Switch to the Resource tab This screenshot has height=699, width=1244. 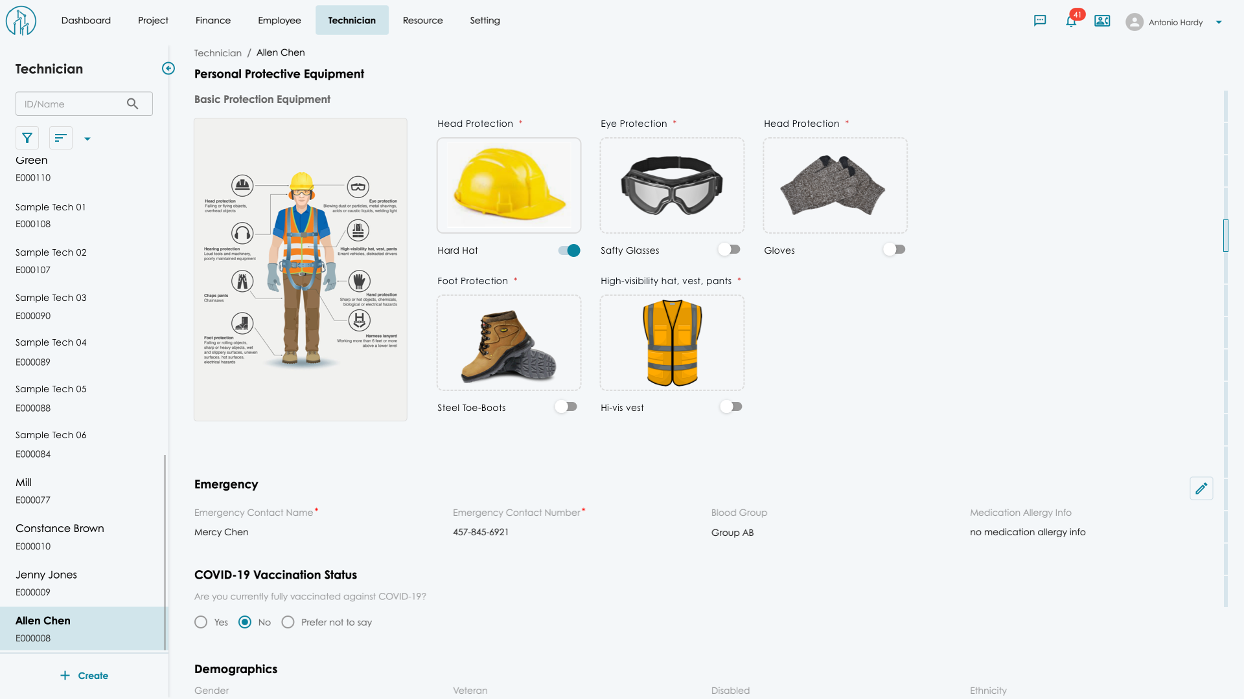pyautogui.click(x=422, y=20)
